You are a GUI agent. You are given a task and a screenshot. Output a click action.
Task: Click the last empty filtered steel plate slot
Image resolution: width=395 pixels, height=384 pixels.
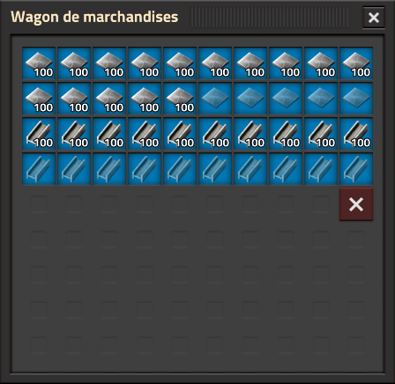point(356,99)
